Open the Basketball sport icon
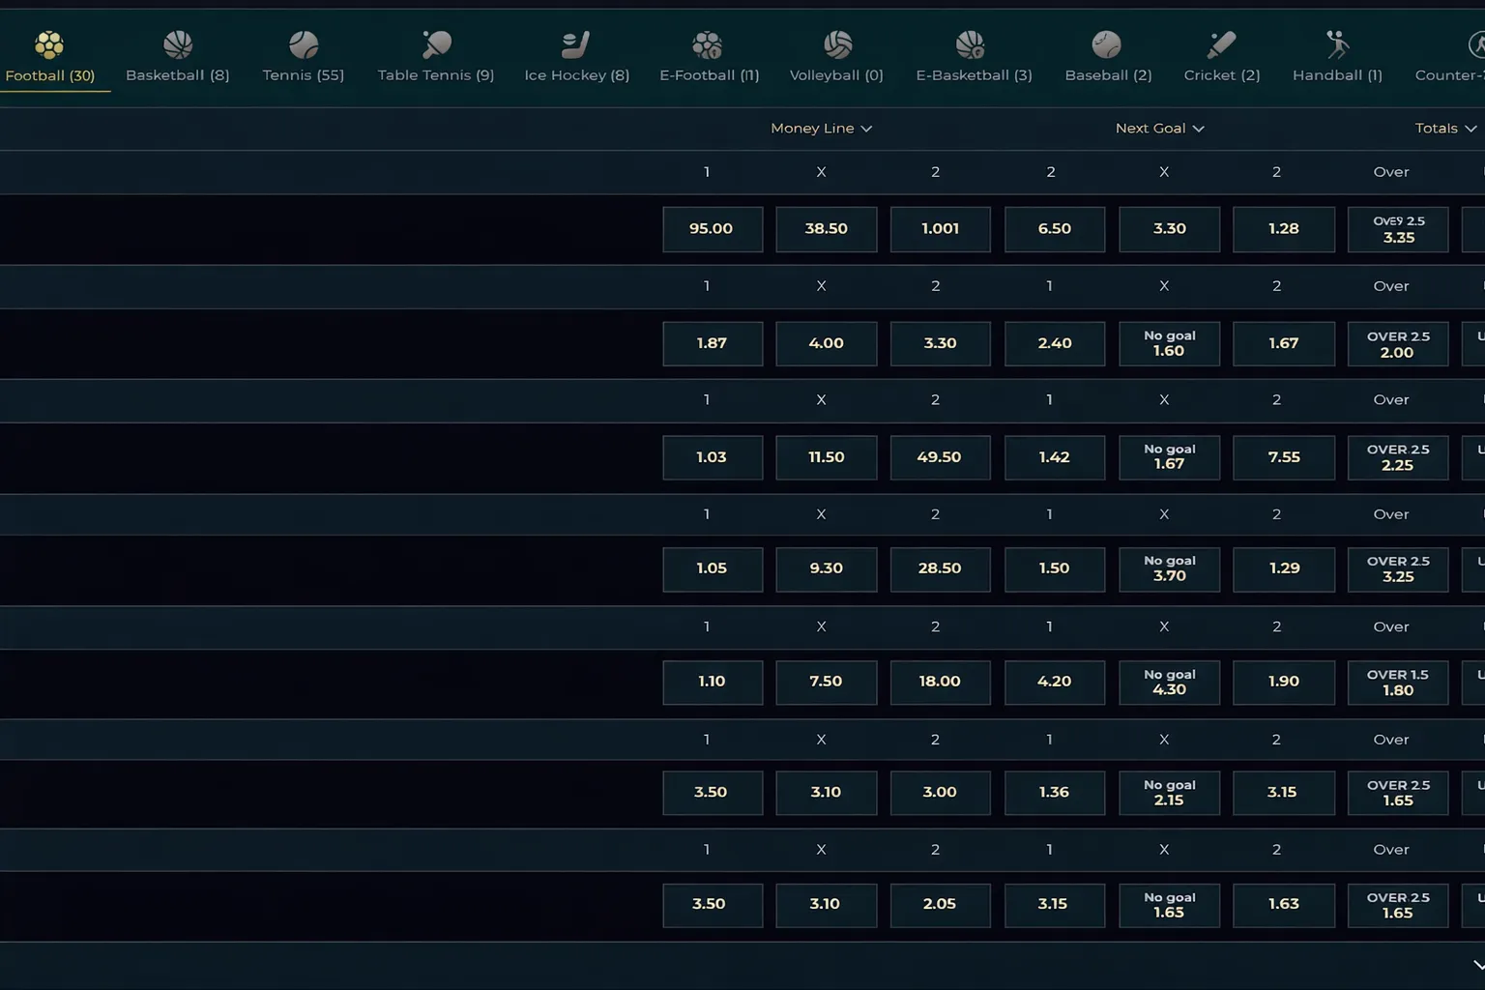The height and width of the screenshot is (990, 1485). (178, 44)
